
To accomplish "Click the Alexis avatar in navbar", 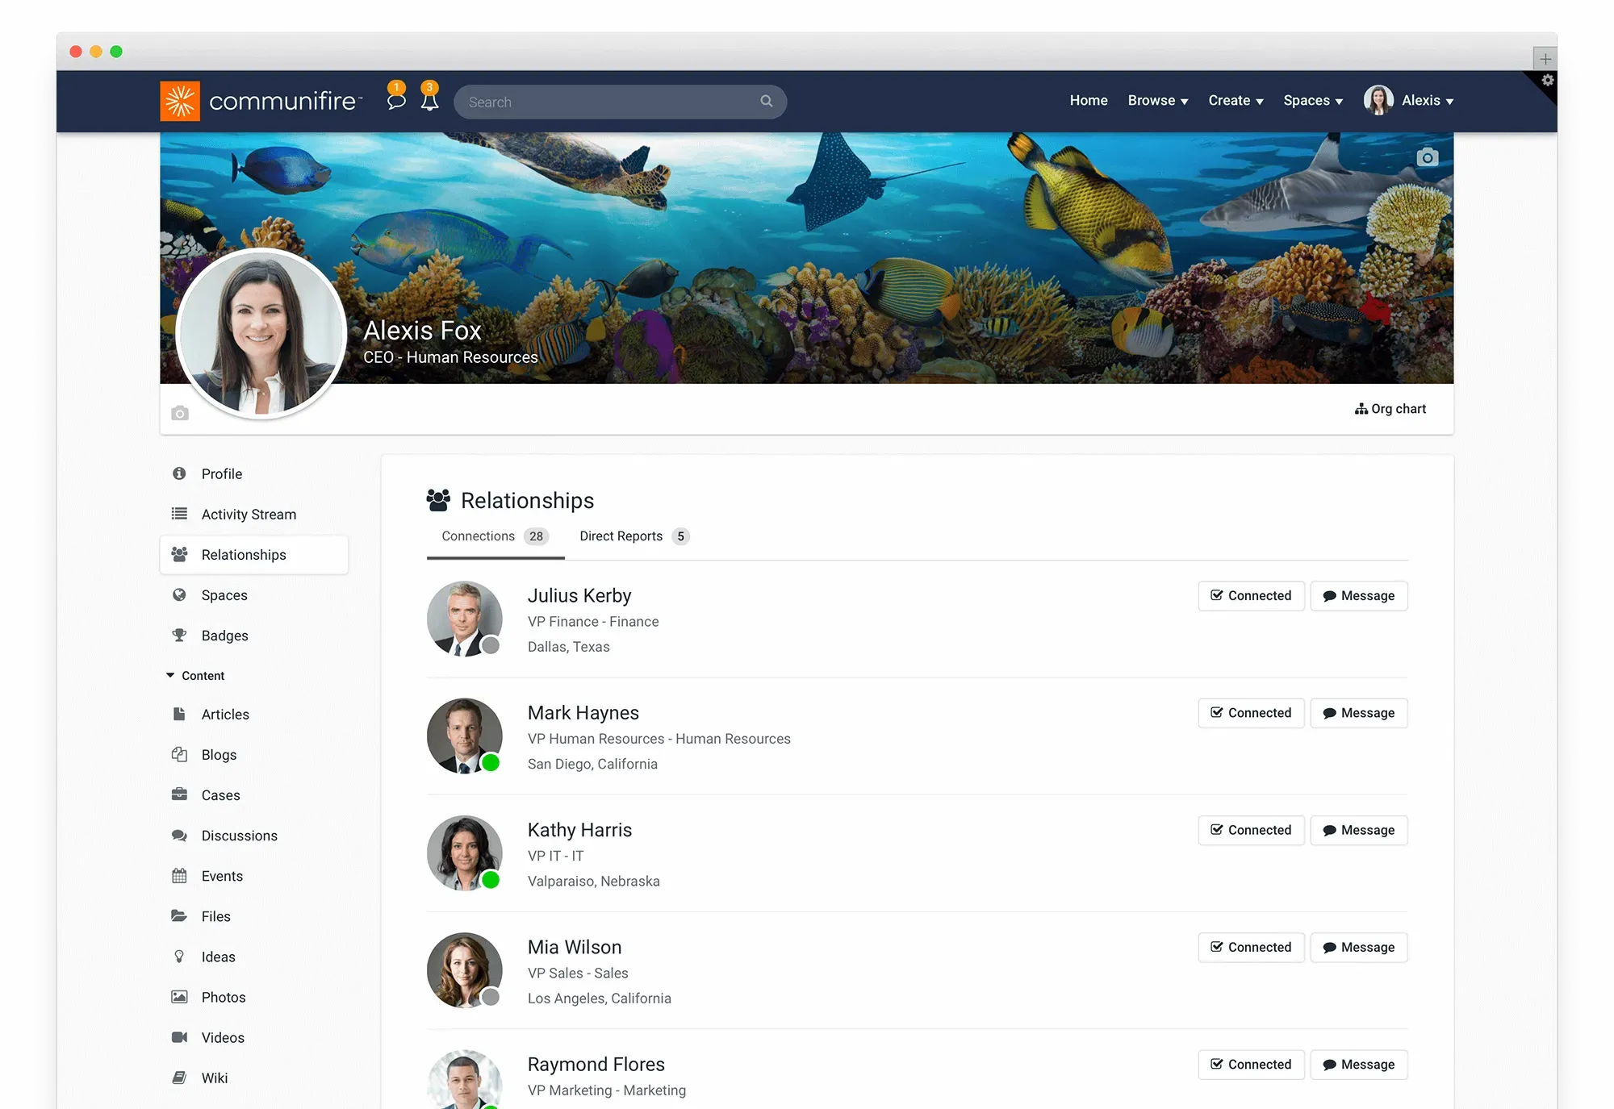I will pyautogui.click(x=1378, y=100).
